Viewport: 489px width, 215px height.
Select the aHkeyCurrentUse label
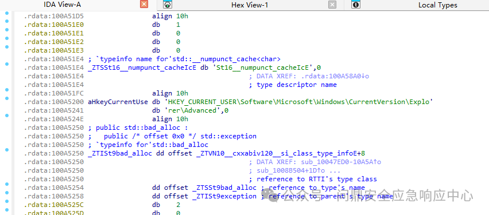[118, 102]
